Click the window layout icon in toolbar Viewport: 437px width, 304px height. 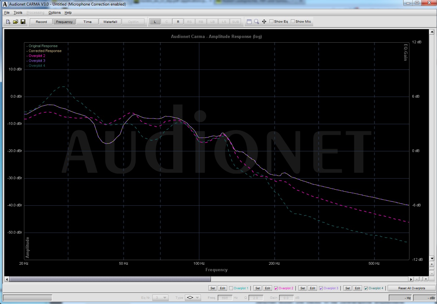tap(249, 22)
